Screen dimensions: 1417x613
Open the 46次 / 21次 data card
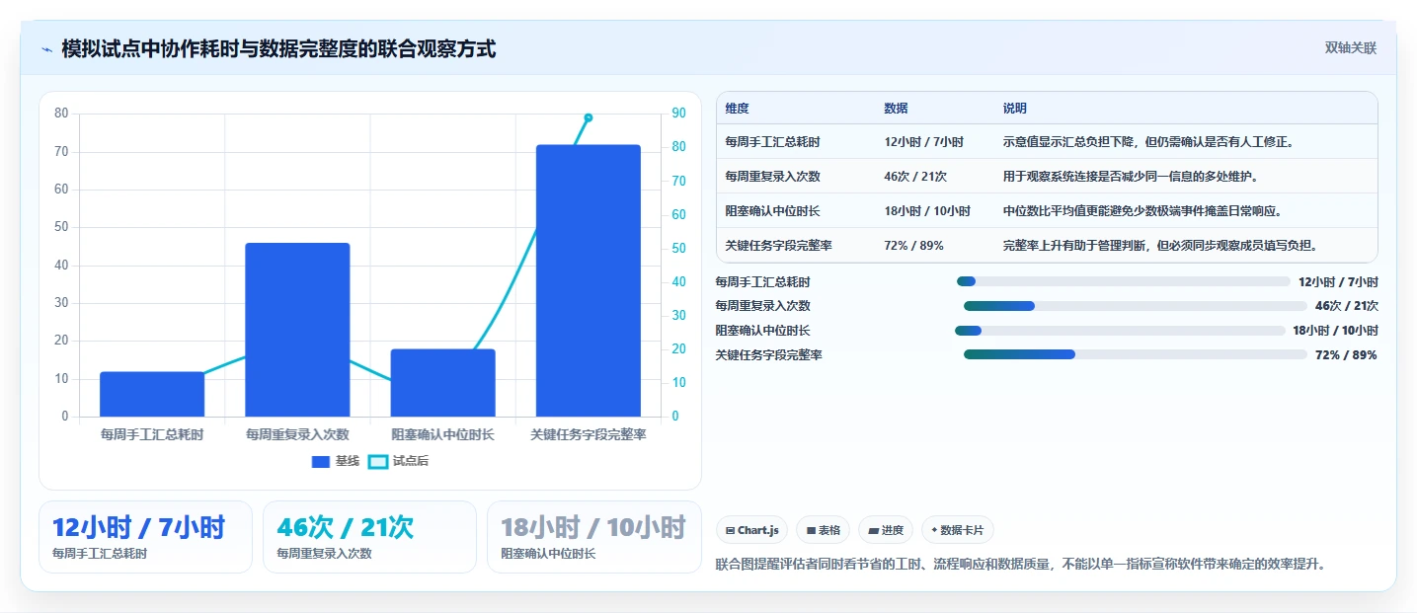[x=369, y=537]
